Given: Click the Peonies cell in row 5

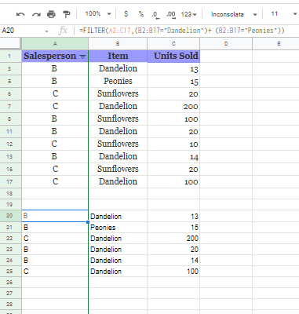Looking at the screenshot, I should tap(118, 81).
